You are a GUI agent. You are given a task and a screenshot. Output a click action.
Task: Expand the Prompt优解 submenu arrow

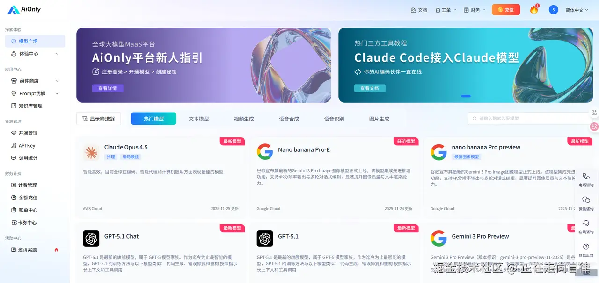point(57,93)
